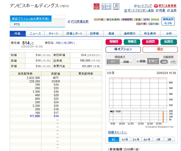The image size is (181, 151).
Task: Click the 信用売 button
Action: (x=169, y=42)
